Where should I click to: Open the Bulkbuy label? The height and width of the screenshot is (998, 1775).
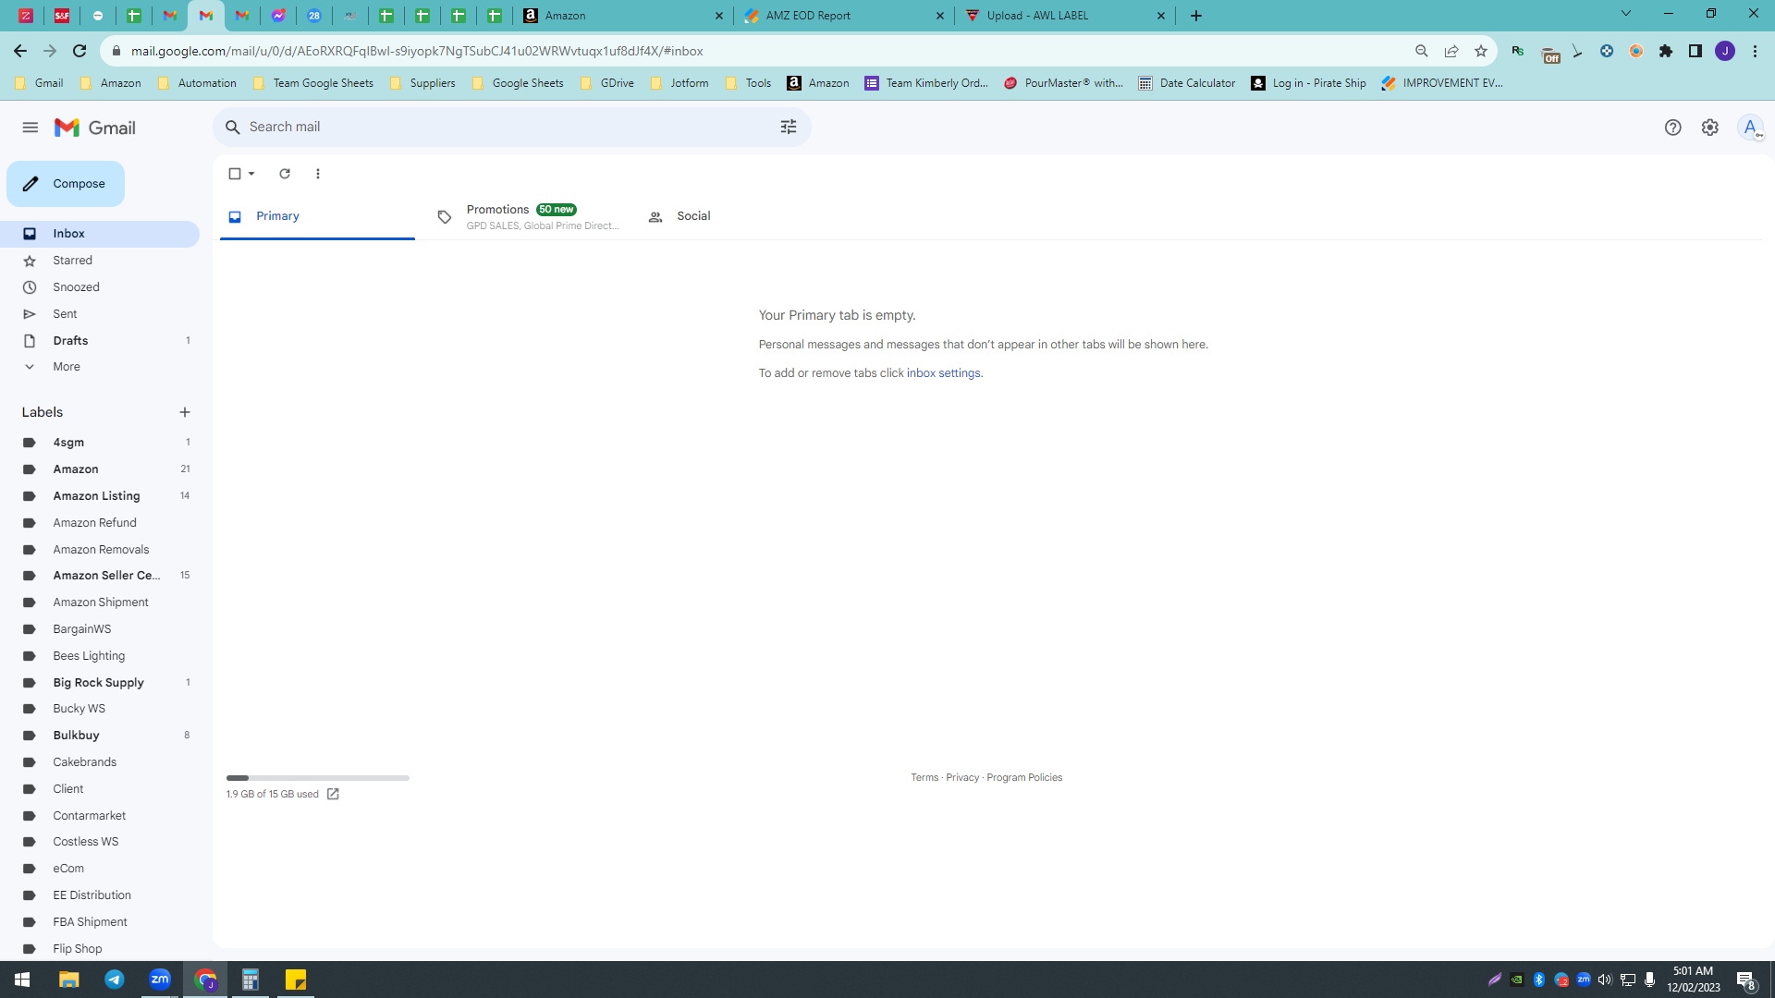click(x=100, y=736)
